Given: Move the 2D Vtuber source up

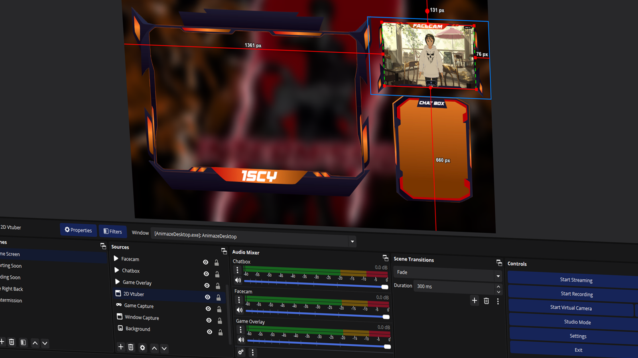Looking at the screenshot, I should pos(154,348).
